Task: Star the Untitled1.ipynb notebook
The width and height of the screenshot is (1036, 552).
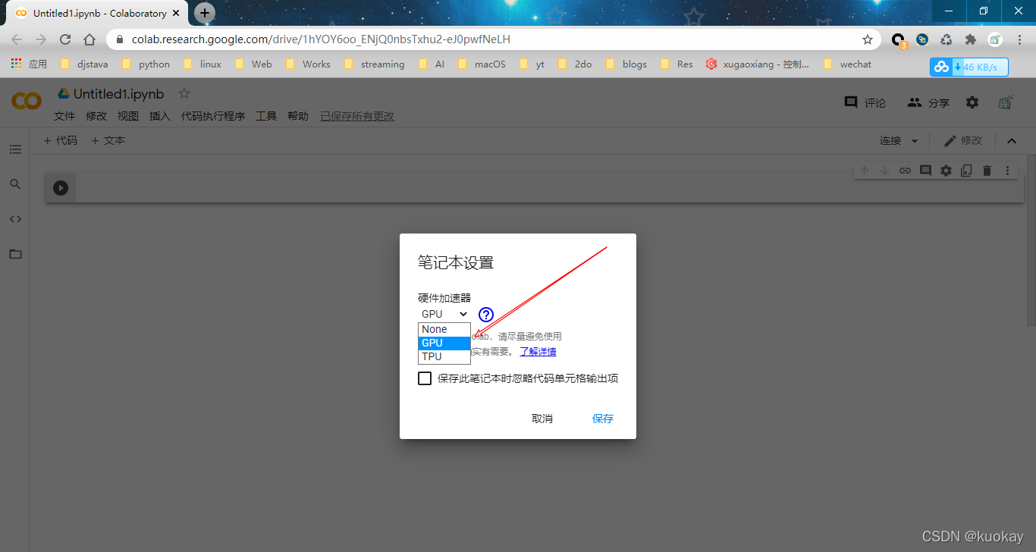Action: click(184, 93)
